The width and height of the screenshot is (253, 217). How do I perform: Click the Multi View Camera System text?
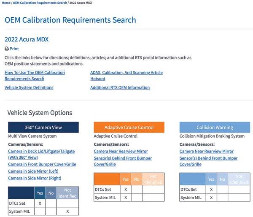point(32,136)
